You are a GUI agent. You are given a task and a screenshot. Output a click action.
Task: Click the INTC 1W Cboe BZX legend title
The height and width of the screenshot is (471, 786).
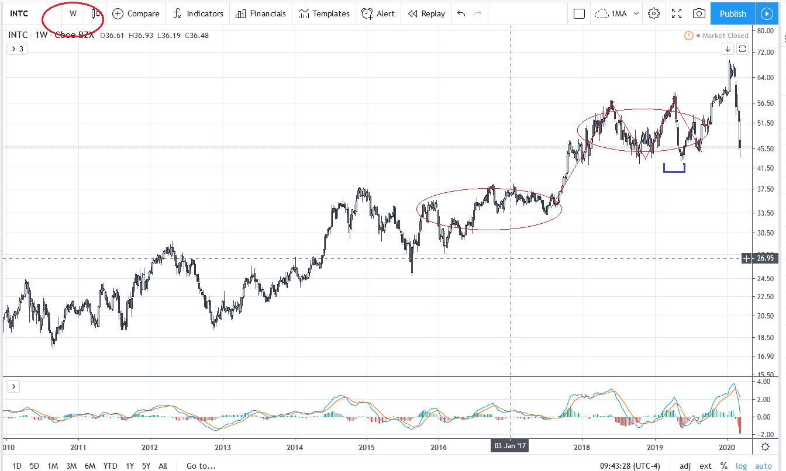(x=51, y=36)
